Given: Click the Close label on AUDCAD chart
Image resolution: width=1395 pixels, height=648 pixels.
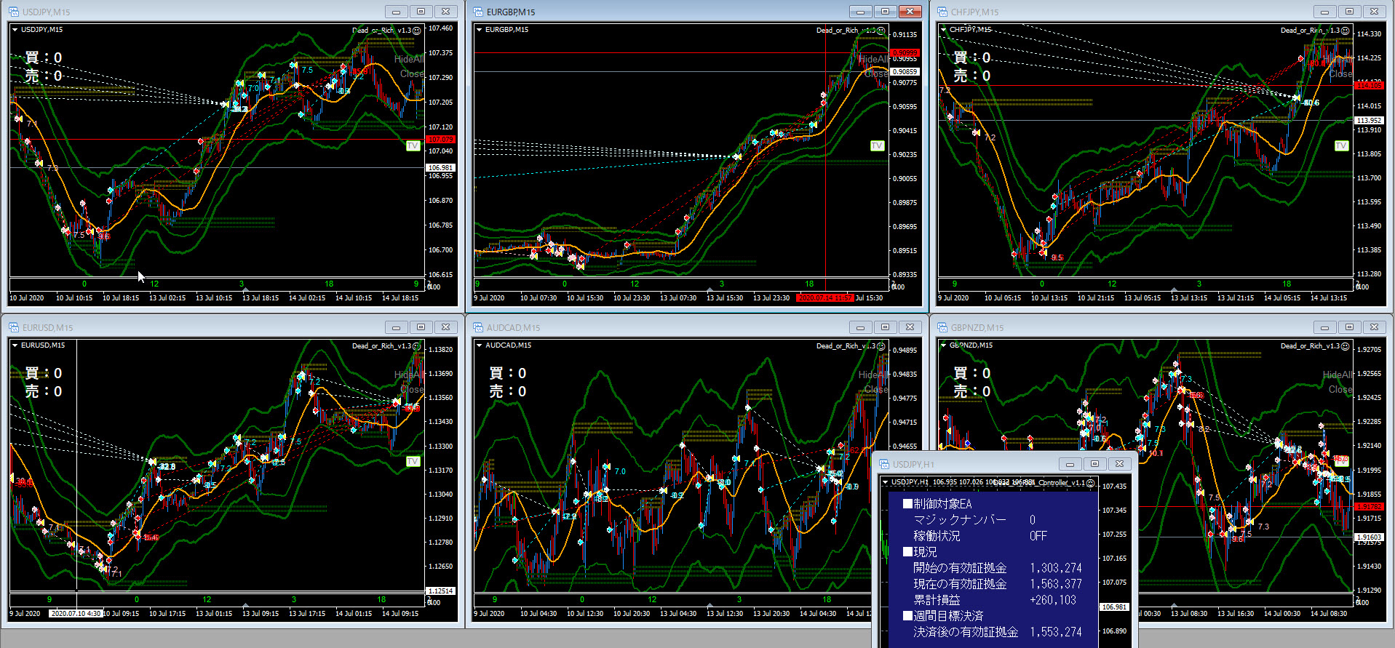Looking at the screenshot, I should 876,389.
